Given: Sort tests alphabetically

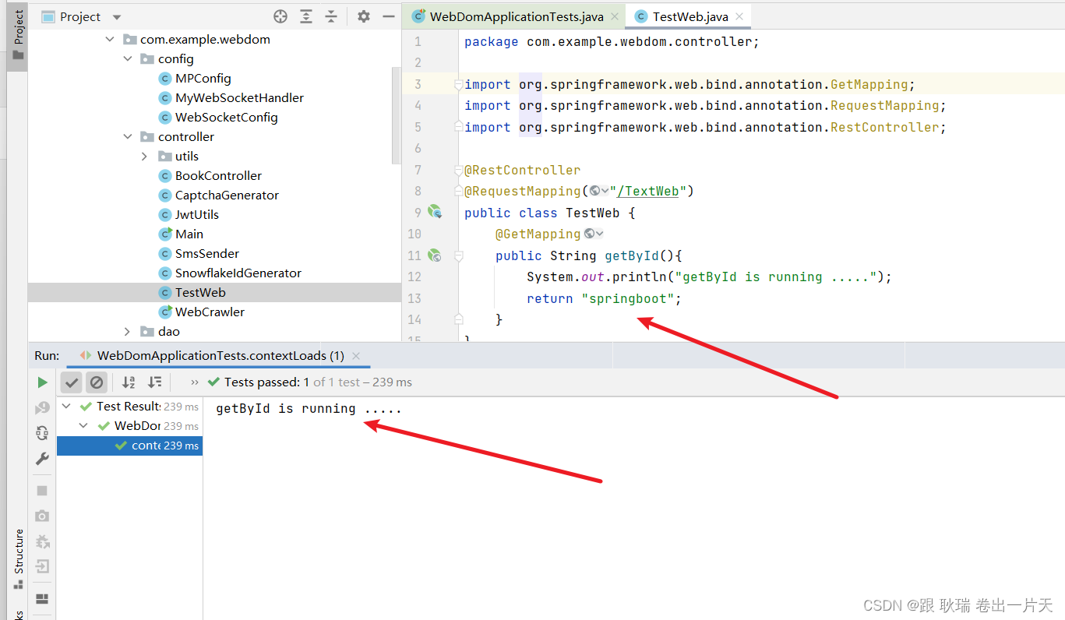Looking at the screenshot, I should (x=129, y=382).
